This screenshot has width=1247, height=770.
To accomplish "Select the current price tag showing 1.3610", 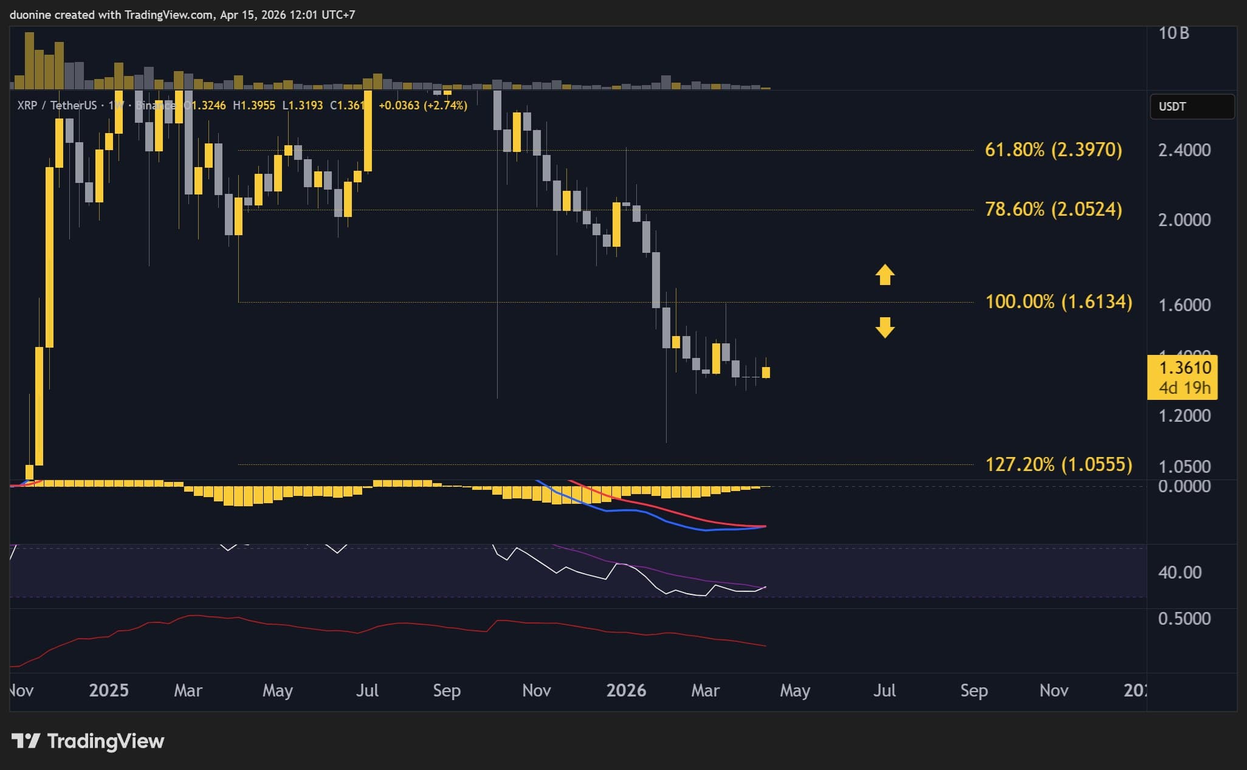I will (1181, 367).
